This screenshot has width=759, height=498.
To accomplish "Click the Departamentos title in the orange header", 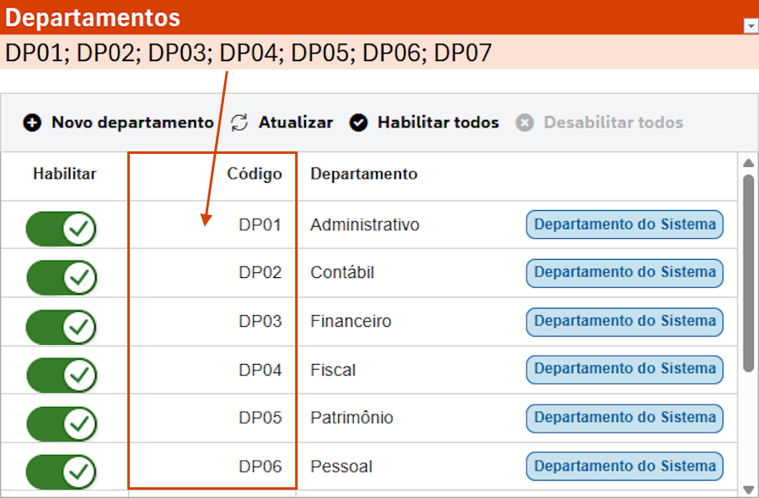I will point(93,17).
